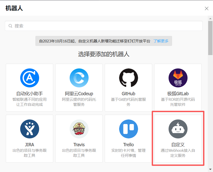The height and width of the screenshot is (172, 213).
Task: Click the vertical scrollbar thumb
Action: [x=210, y=38]
